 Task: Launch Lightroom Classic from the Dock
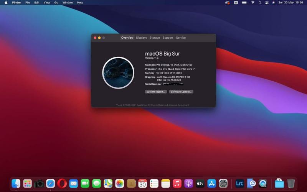tap(239, 184)
